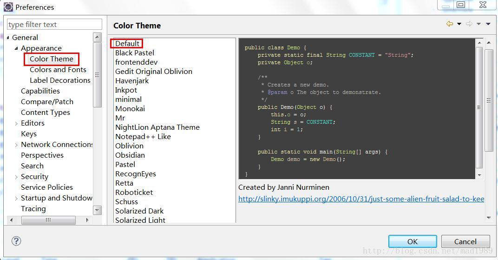Open Search preference page
498x260 pixels.
(33, 166)
